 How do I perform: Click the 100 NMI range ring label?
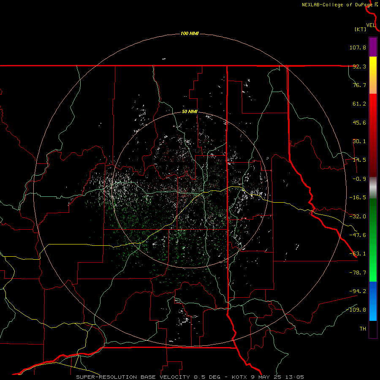pos(190,33)
